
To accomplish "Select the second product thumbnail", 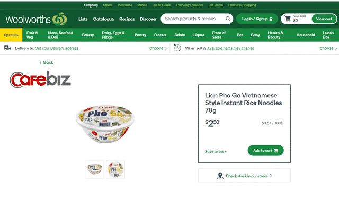I will click(115, 170).
